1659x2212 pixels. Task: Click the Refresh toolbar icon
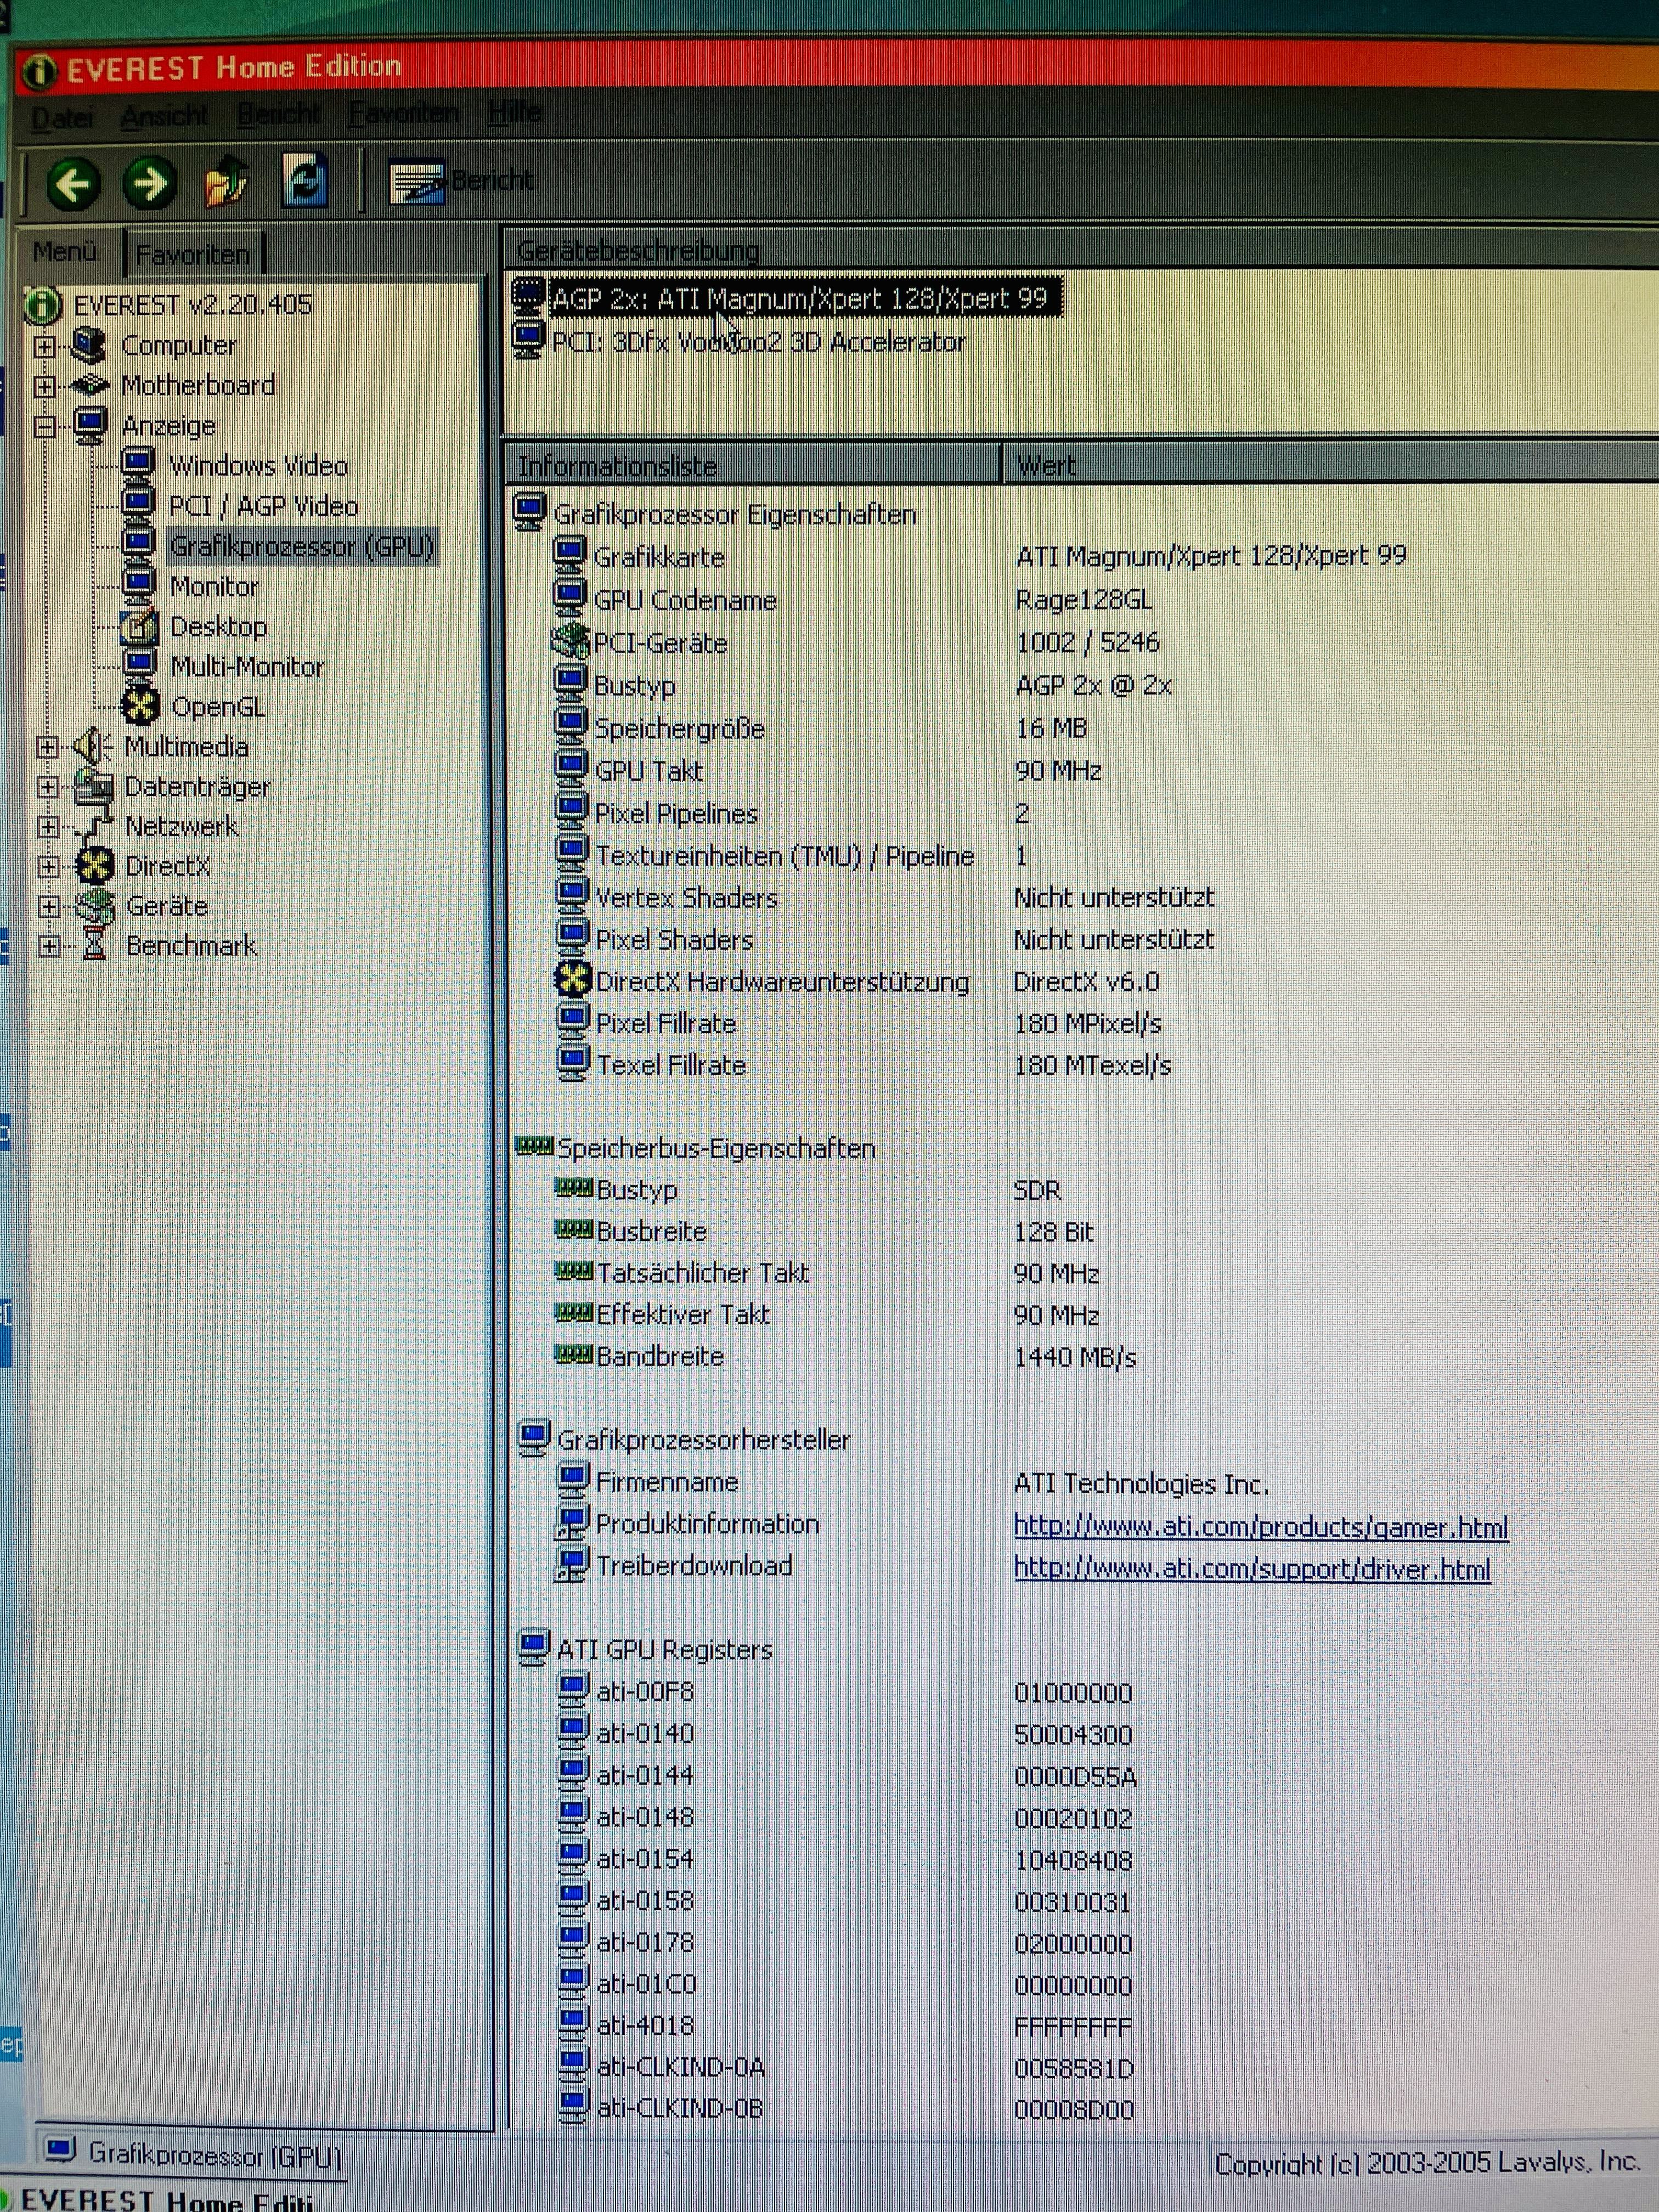304,182
